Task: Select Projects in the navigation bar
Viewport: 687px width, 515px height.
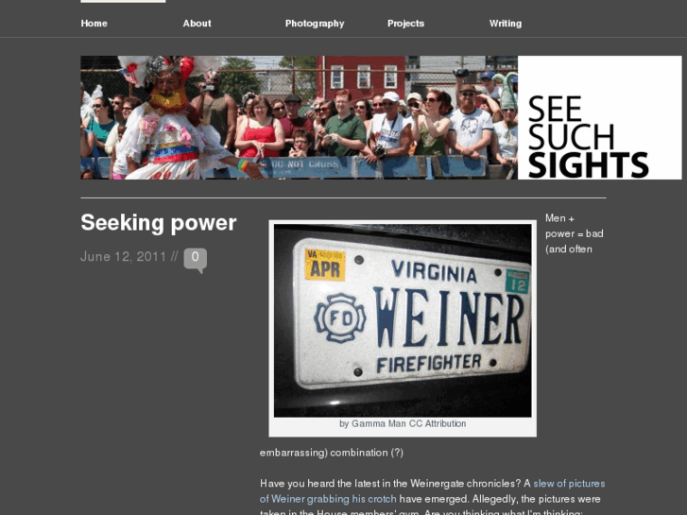Action: click(405, 24)
